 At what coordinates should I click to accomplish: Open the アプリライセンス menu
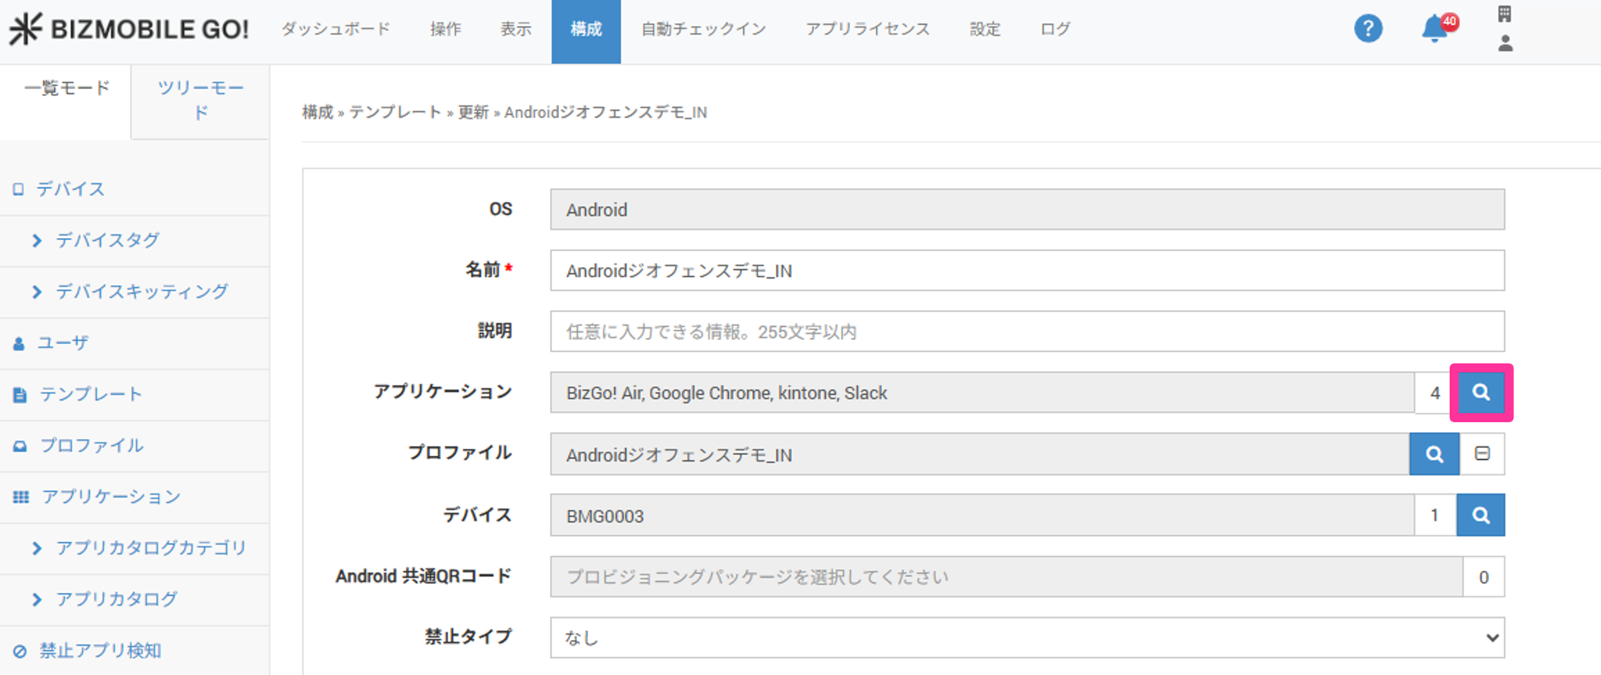pyautogui.click(x=867, y=29)
